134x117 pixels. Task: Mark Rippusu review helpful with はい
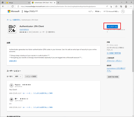tap(24, 93)
